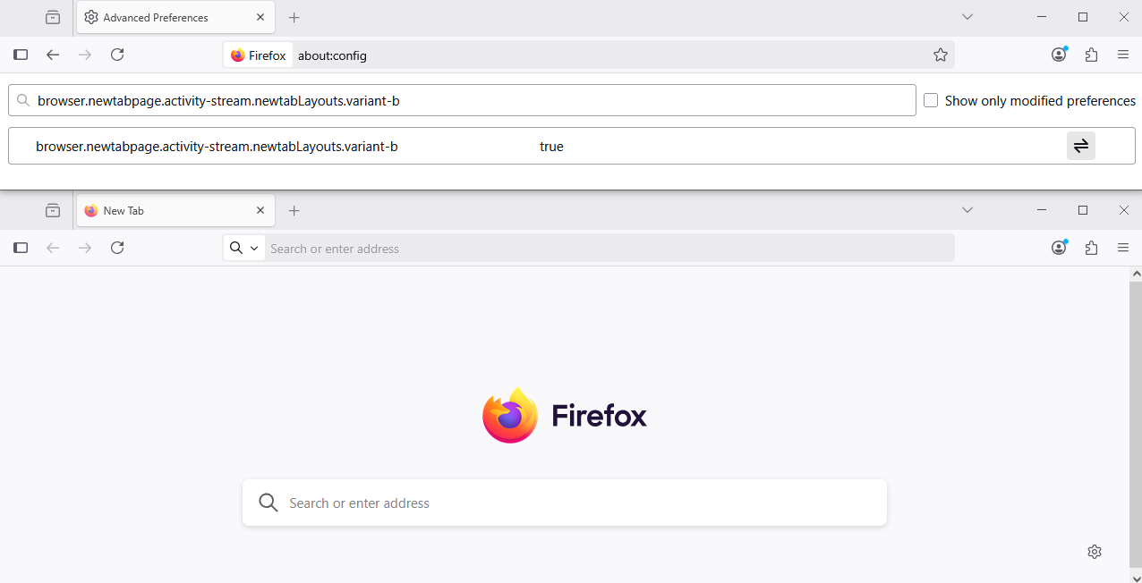Image resolution: width=1142 pixels, height=583 pixels.
Task: Open account menu in New Tab window
Action: click(x=1059, y=248)
